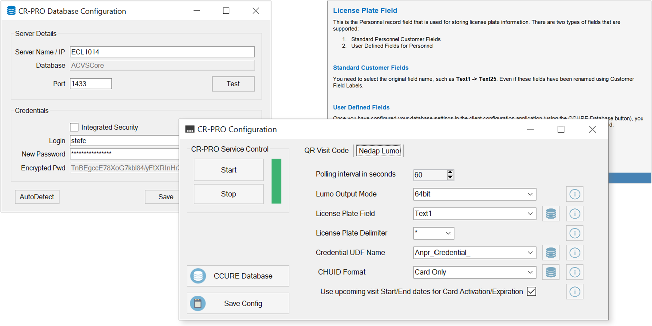The height and width of the screenshot is (326, 652).
Task: Open info for License Plate Field
Action: [575, 214]
